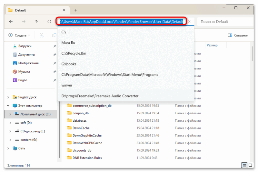Viewport: 258px width, 172px height.
Task: Click the Cut scissors icon
Action: click(x=42, y=35)
